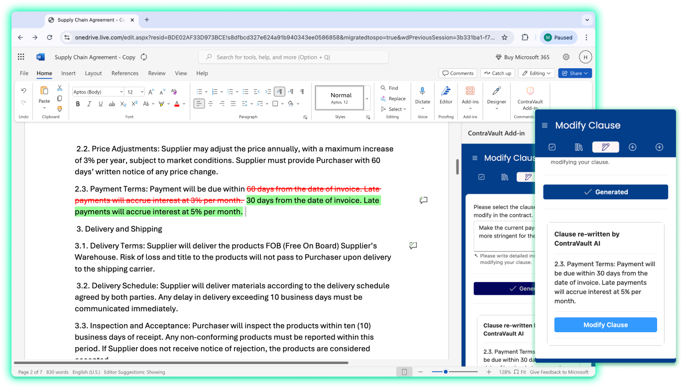The image size is (682, 388).
Task: Click the font color red A swatch
Action: tap(177, 104)
